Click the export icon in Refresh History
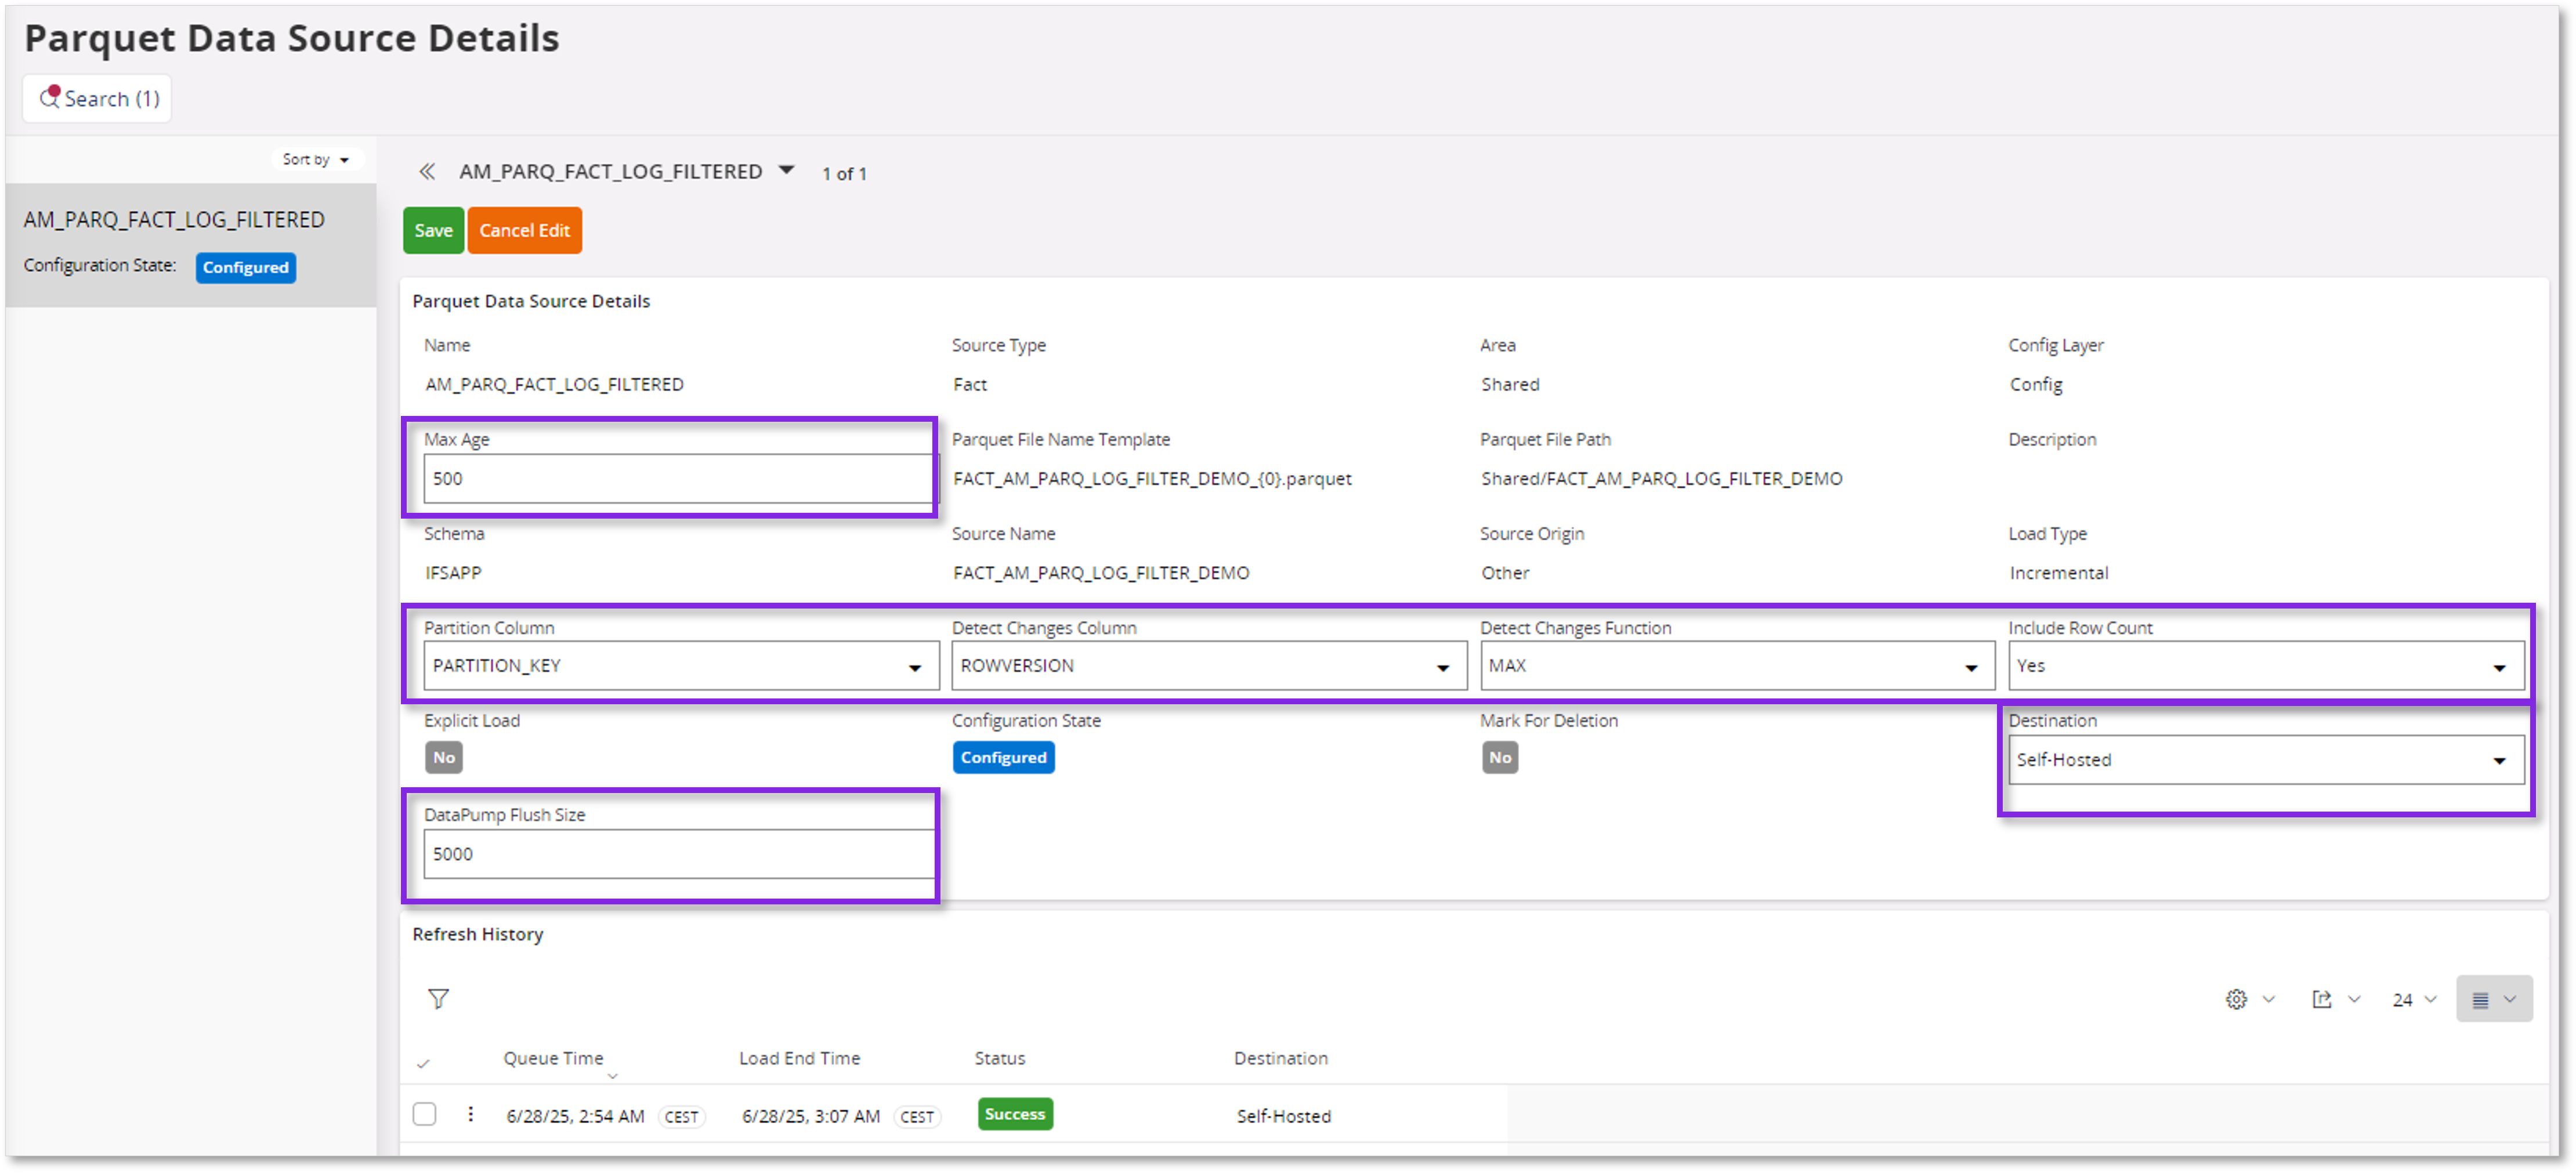The height and width of the screenshot is (1173, 2576). (x=2321, y=999)
